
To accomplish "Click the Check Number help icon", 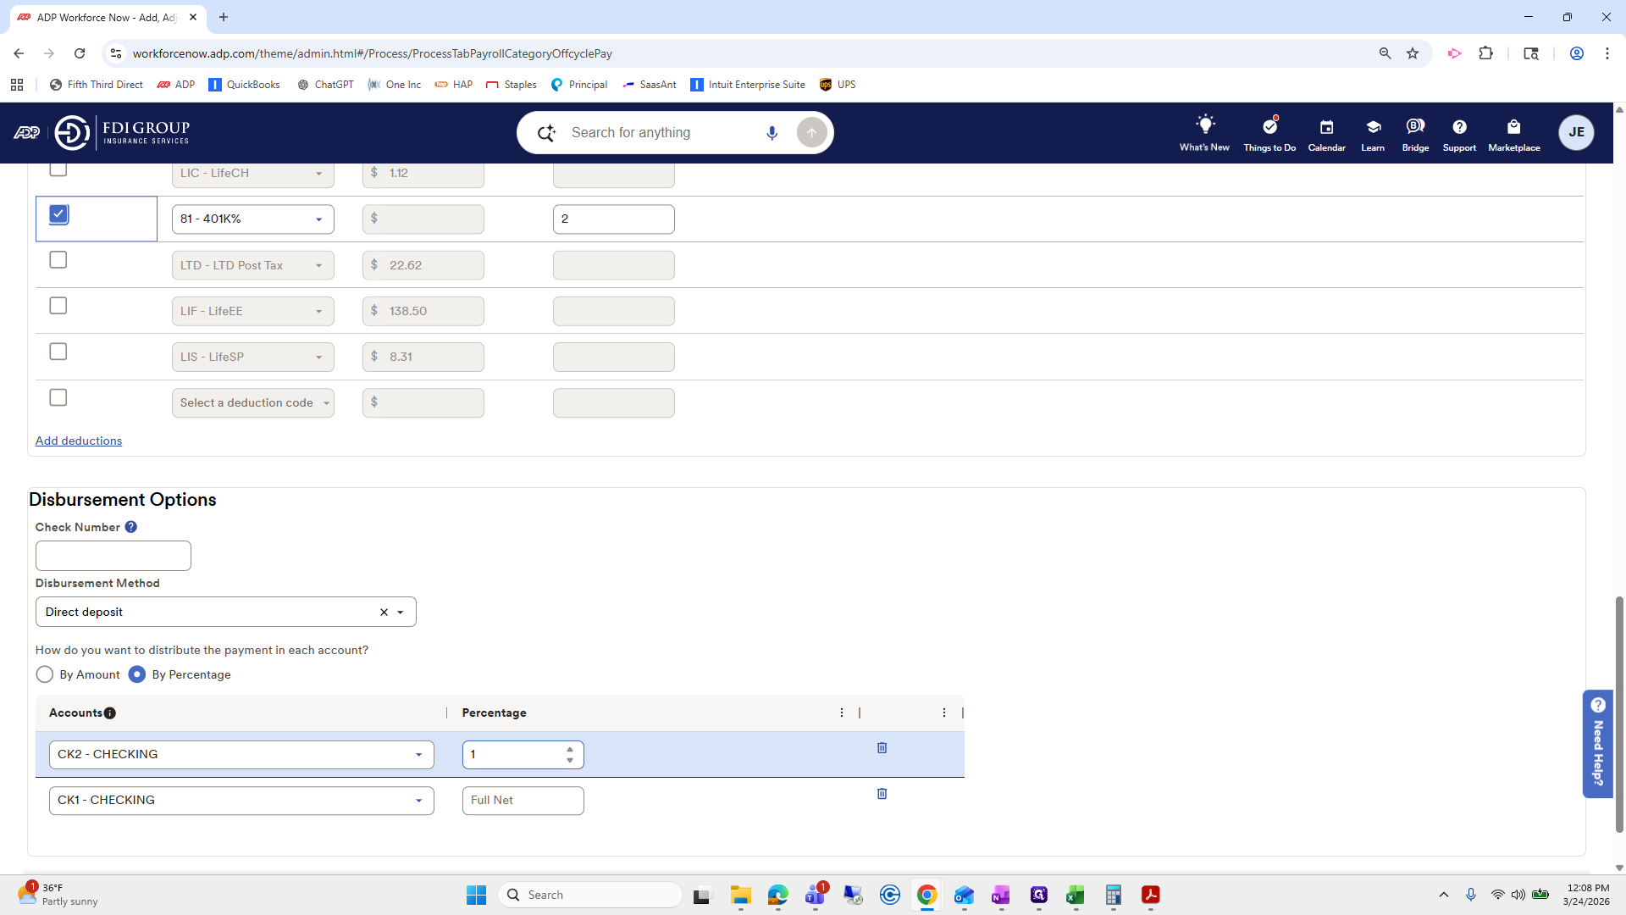I will pos(130,527).
